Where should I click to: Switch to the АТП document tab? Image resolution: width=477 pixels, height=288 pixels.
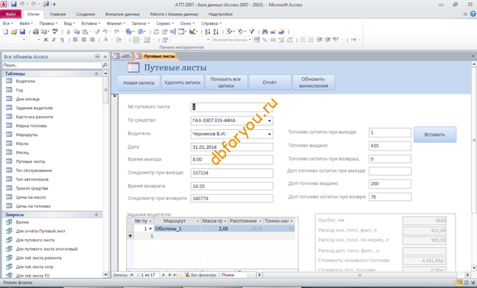tap(122, 57)
